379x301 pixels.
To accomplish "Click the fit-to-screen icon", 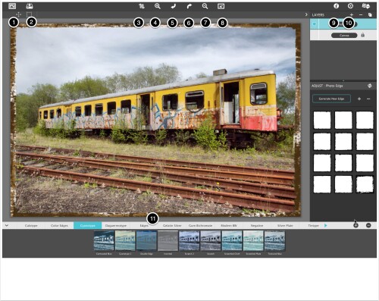I will (221, 6).
